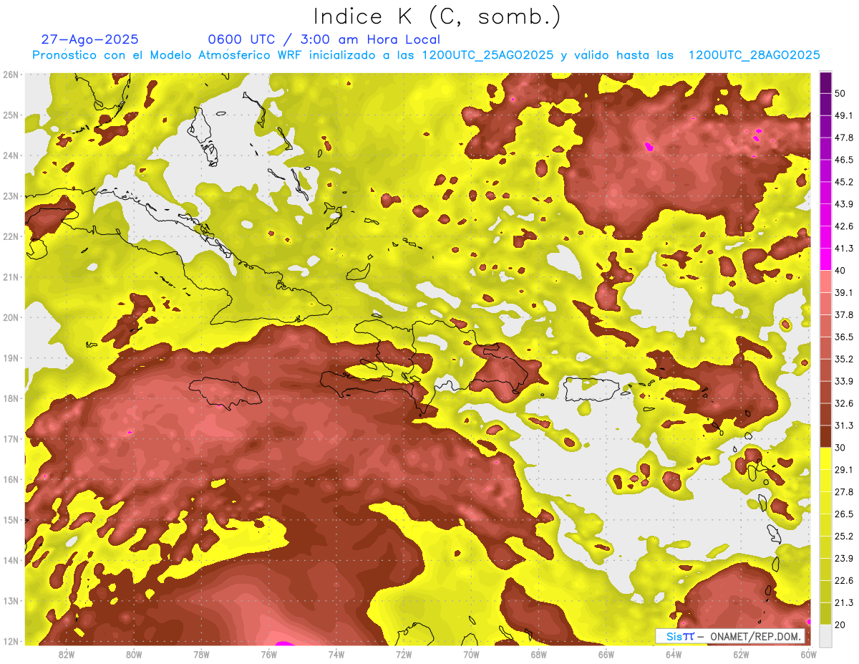Click the '15N' latitude label
859x664 pixels.
(11, 520)
